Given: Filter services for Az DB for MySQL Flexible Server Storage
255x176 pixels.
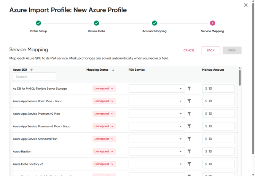Looking at the screenshot, I should (x=189, y=89).
